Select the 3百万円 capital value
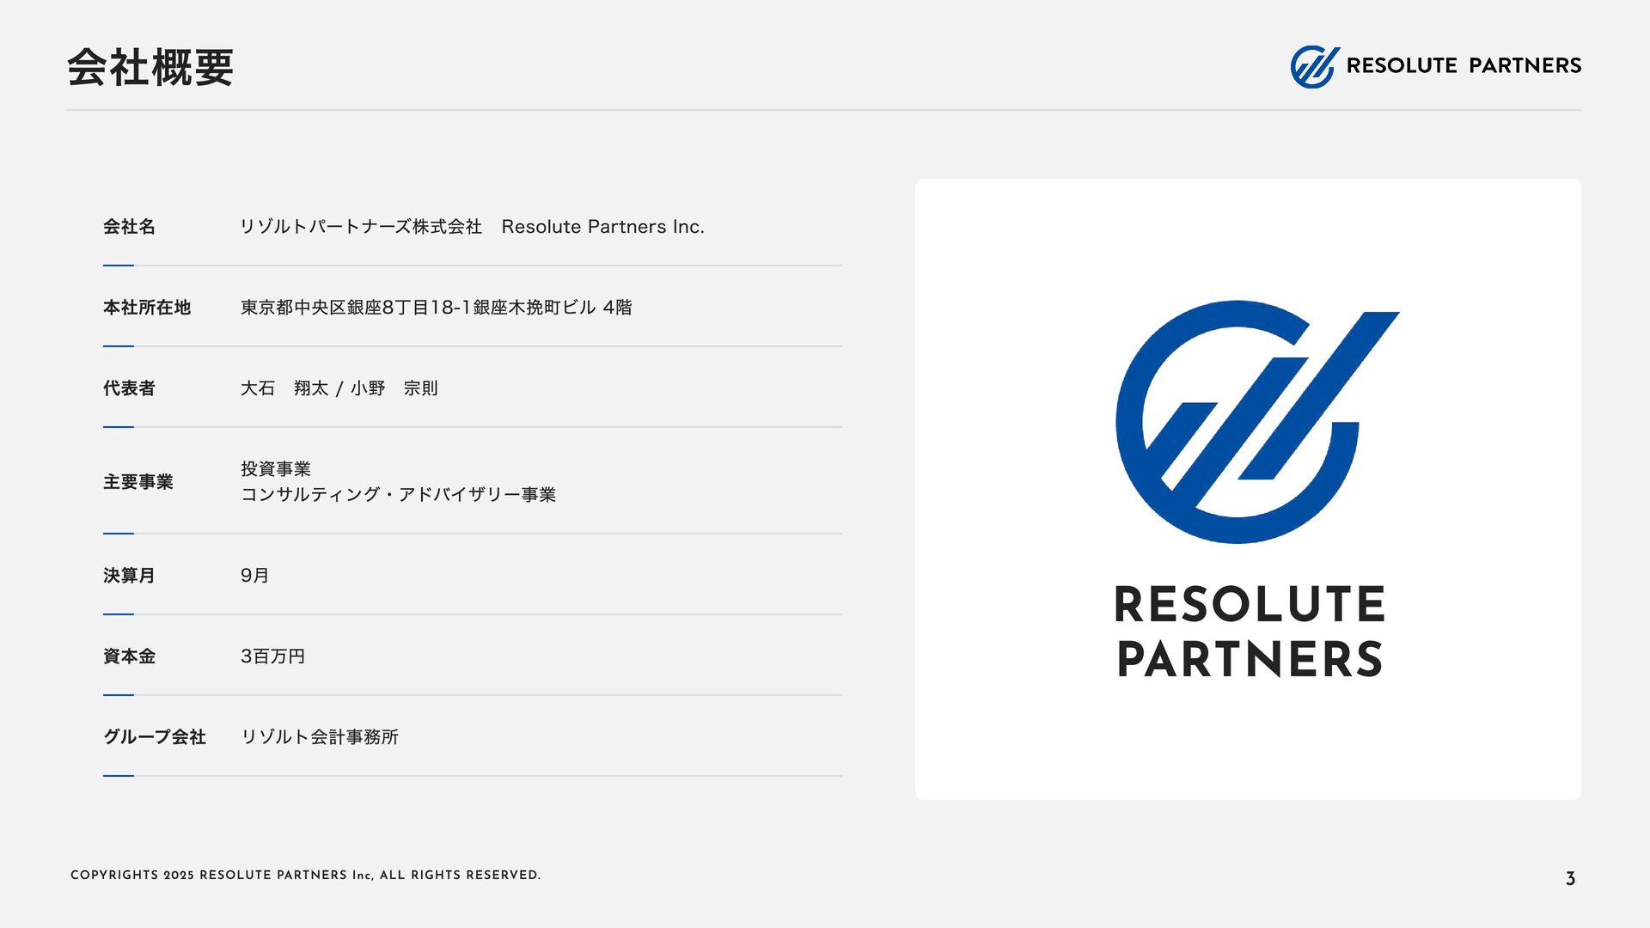1650x928 pixels. point(272,656)
